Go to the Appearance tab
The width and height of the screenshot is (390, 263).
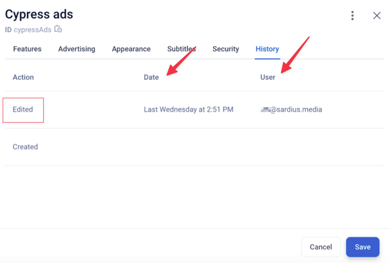point(131,49)
